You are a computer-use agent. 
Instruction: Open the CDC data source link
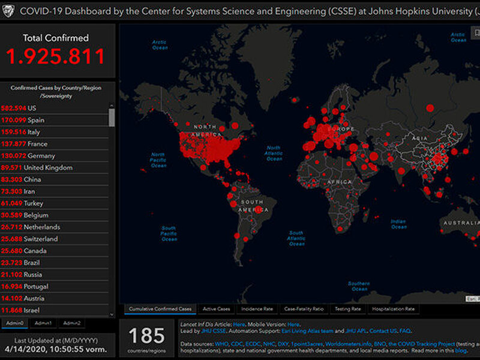237,344
